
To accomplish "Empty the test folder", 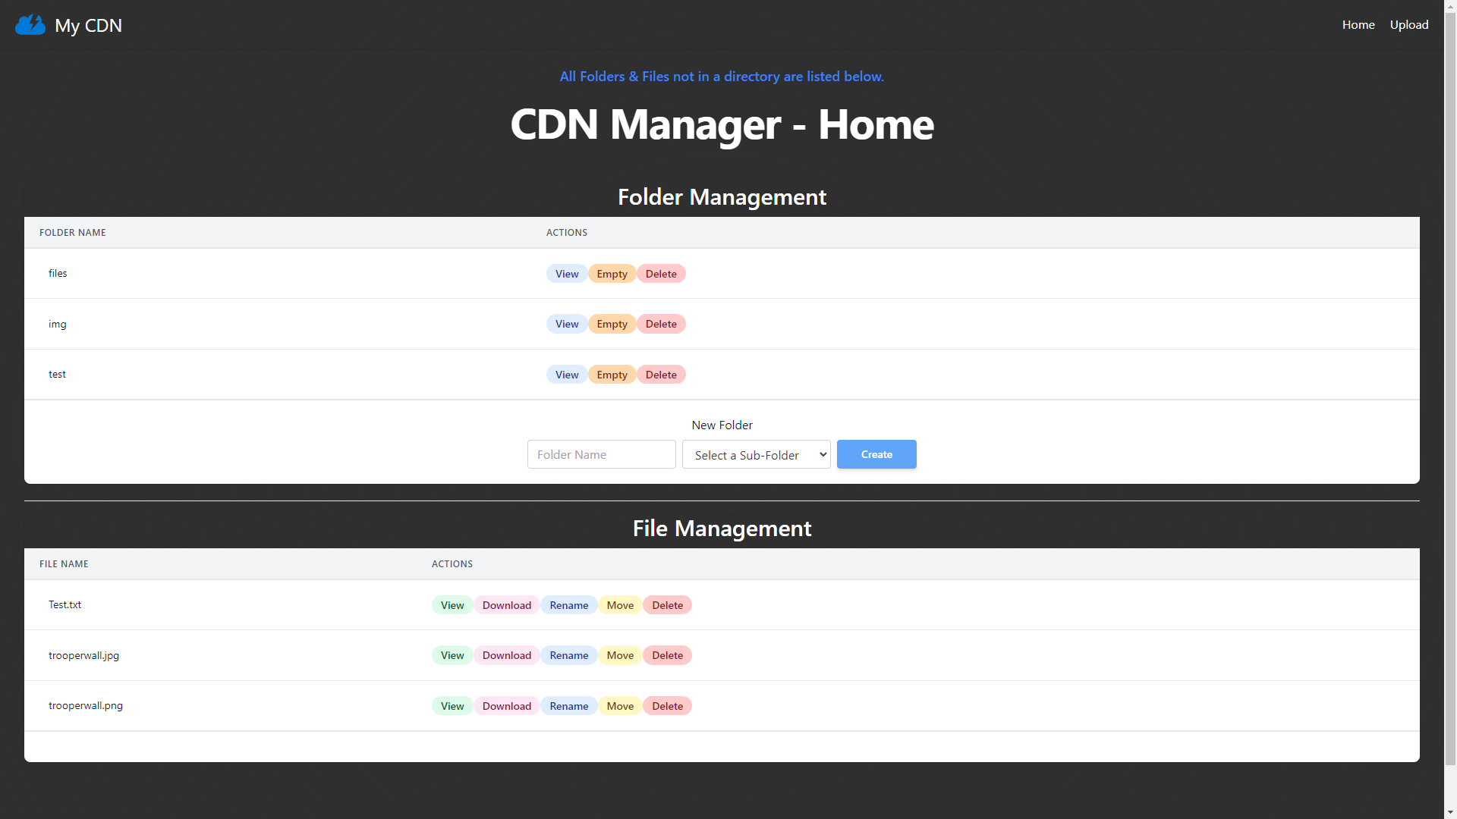I will point(612,375).
